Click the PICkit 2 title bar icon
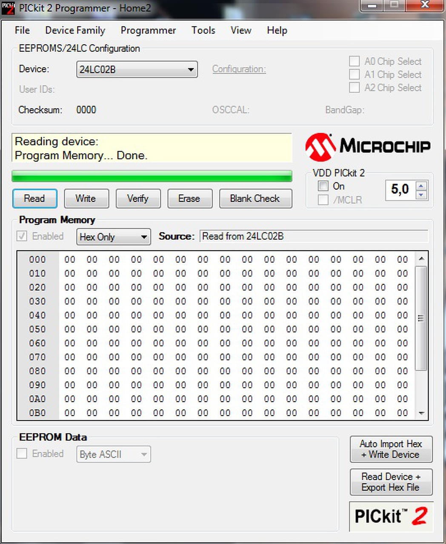Viewport: 446px width, 544px height. [8, 8]
